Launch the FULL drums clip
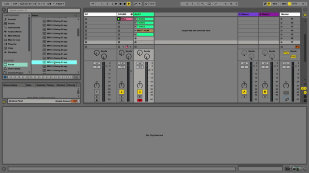Screen dimensions: 309x173 pyautogui.click(x=119, y=19)
